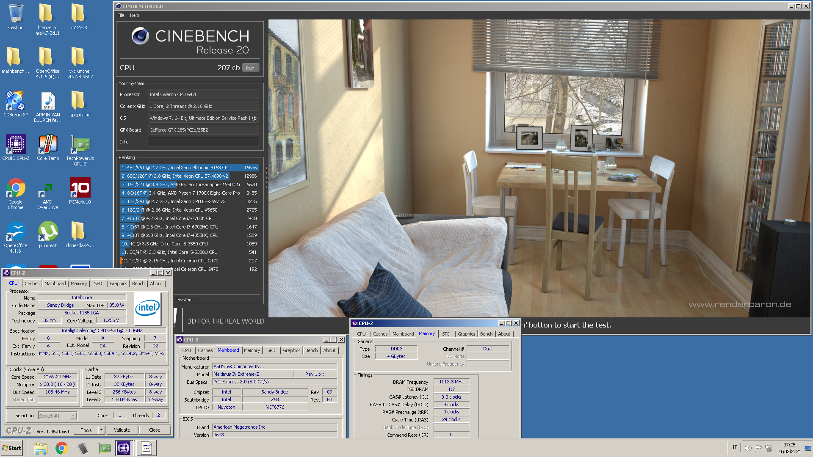The image size is (813, 457).
Task: Open the Graphics tab in Memory CPU-Z window
Action: [x=466, y=334]
